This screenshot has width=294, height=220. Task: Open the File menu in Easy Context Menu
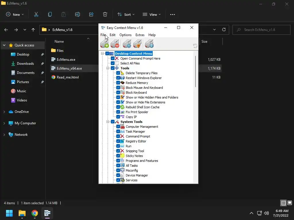coord(103,35)
